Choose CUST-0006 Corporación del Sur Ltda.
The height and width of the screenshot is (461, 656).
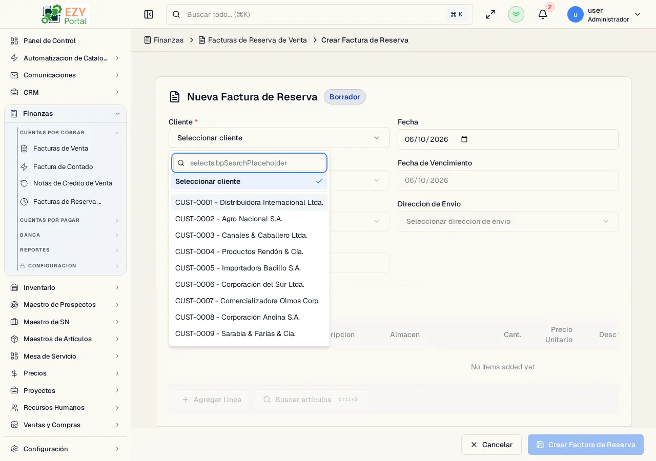[x=249, y=284]
